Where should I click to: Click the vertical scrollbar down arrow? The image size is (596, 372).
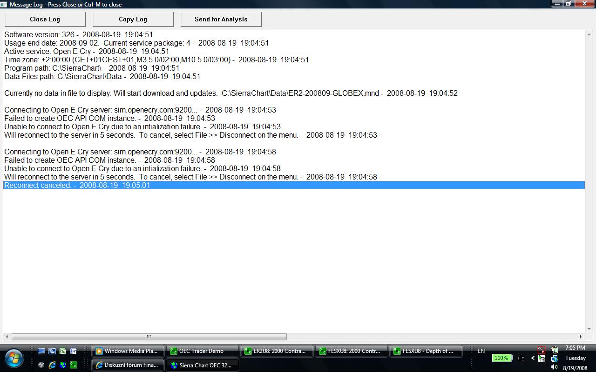point(589,329)
